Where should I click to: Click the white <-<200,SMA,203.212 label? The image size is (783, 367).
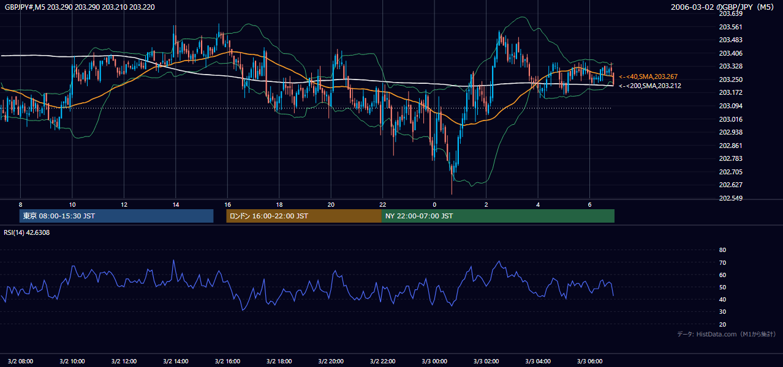tap(649, 86)
